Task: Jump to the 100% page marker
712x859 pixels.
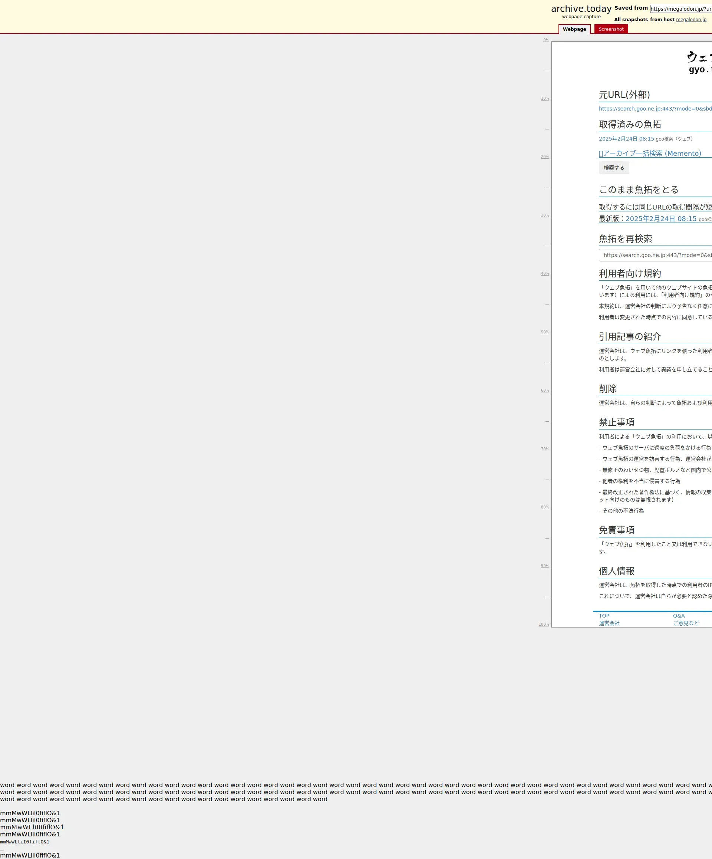Action: tap(544, 624)
